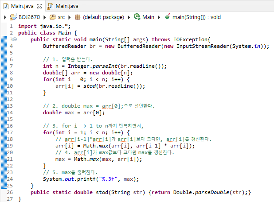This screenshot has width=274, height=202.
Task: Click comment '// 1.' on line 6
Action: pyautogui.click(x=51, y=59)
